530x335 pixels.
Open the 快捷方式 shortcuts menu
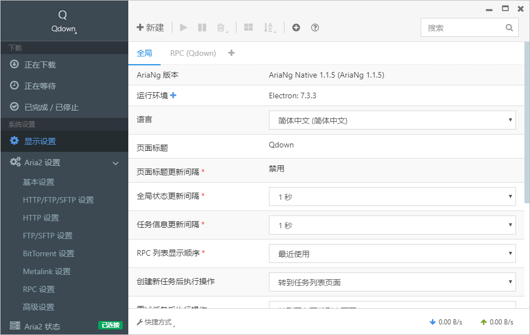tap(154, 322)
